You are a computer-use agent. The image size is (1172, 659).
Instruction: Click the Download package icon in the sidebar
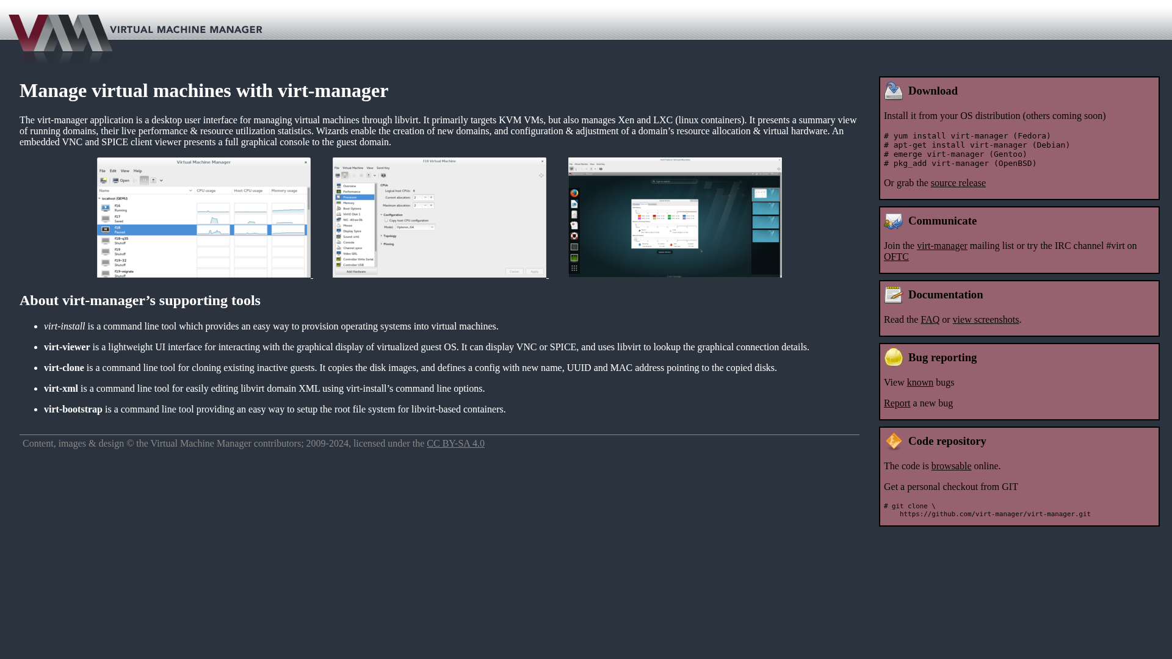(x=894, y=91)
